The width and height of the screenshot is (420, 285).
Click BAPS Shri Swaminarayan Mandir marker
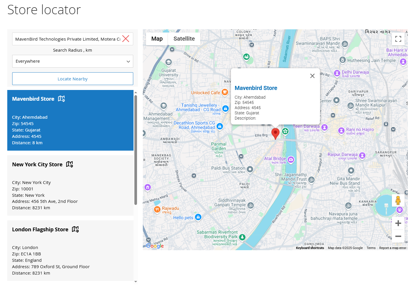click(x=345, y=44)
